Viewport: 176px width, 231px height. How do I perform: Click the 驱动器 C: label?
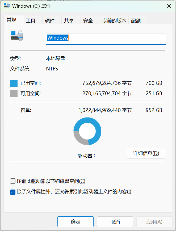88,156
